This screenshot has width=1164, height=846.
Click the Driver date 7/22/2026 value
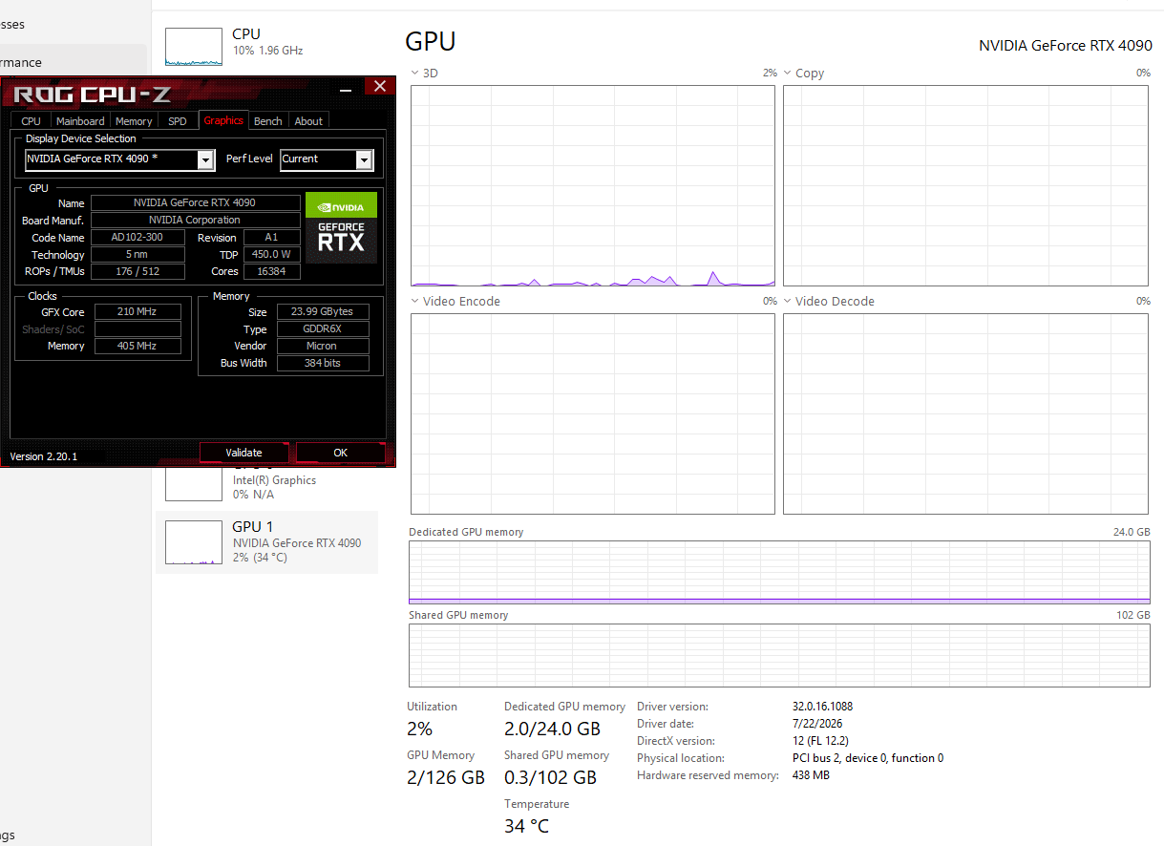pyautogui.click(x=817, y=724)
